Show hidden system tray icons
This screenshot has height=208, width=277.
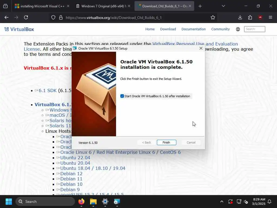(222, 201)
